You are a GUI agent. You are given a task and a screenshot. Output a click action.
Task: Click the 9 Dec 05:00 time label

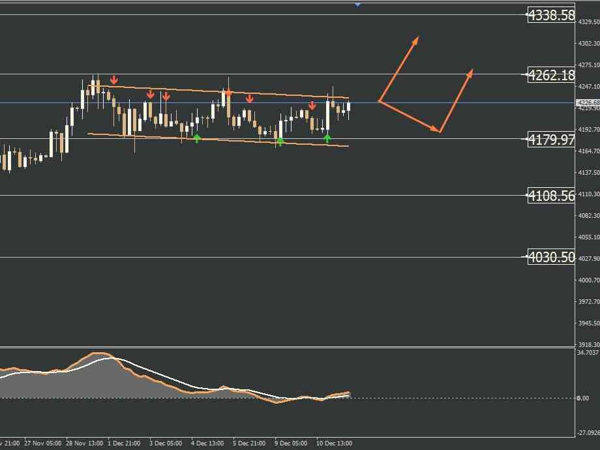pos(291,443)
